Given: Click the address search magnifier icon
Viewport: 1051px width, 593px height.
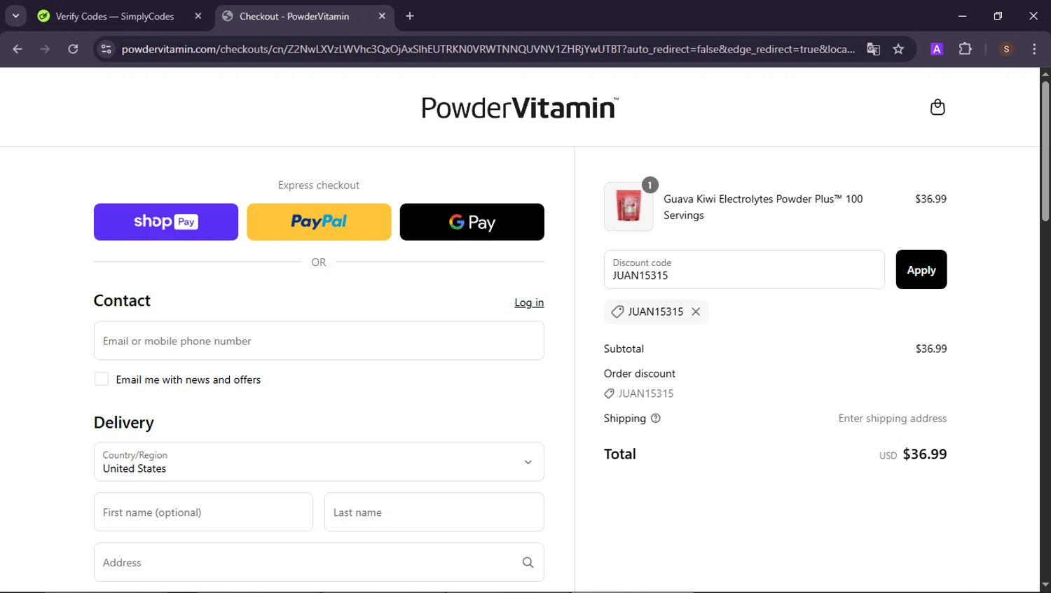Looking at the screenshot, I should (528, 562).
